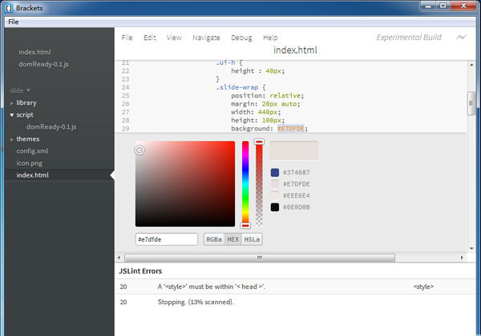Click the hex color value input field
This screenshot has width=481, height=336.
167,239
